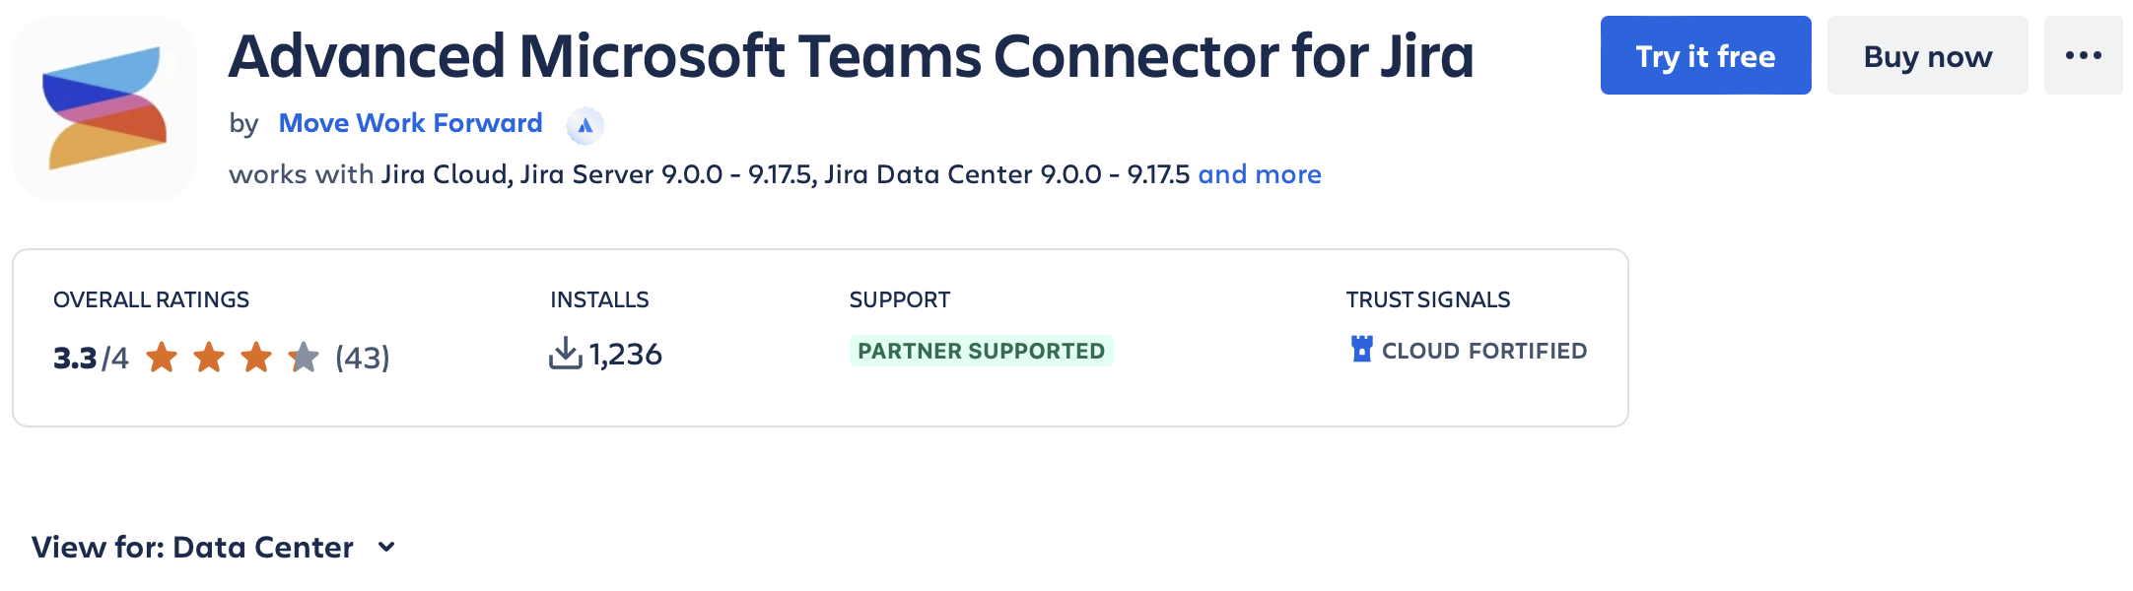The height and width of the screenshot is (591, 2133).
Task: Click the Cloud Fortified castle icon
Action: (x=1361, y=350)
